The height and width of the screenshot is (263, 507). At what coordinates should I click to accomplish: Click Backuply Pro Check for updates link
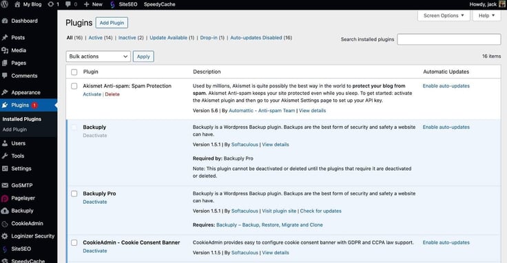(320, 211)
